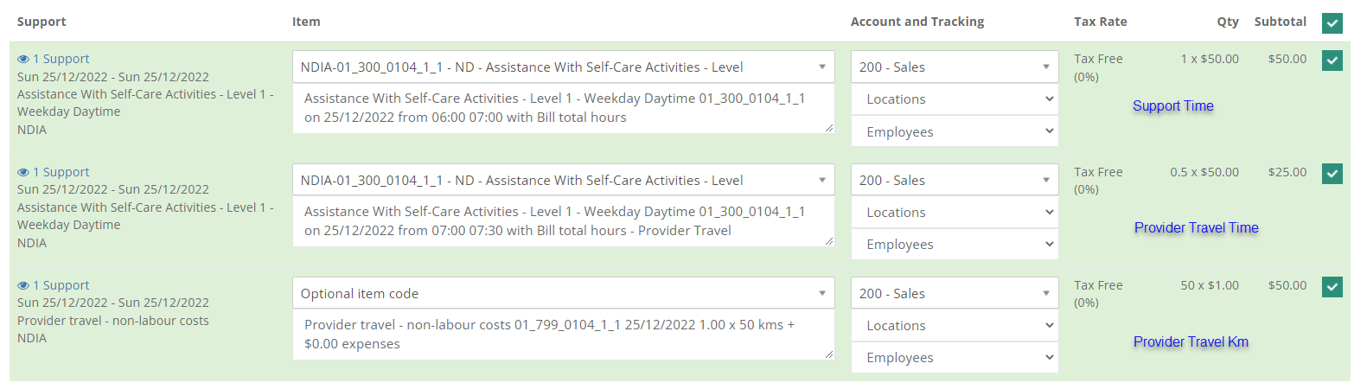Uncheck the $50.00 Support Time line checkbox
1354x389 pixels.
(x=1332, y=61)
